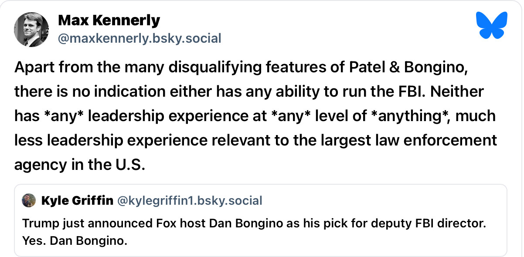Click the line 'there is no indication either'
Viewport: 524px width, 257px height.
[x=249, y=92]
